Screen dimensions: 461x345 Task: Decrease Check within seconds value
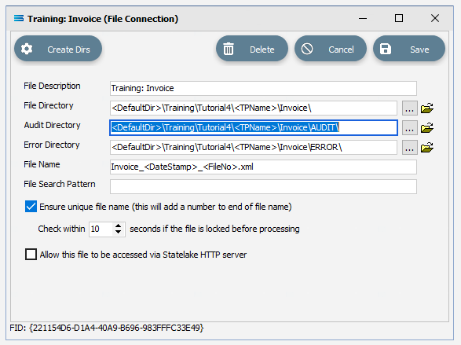[118, 232]
